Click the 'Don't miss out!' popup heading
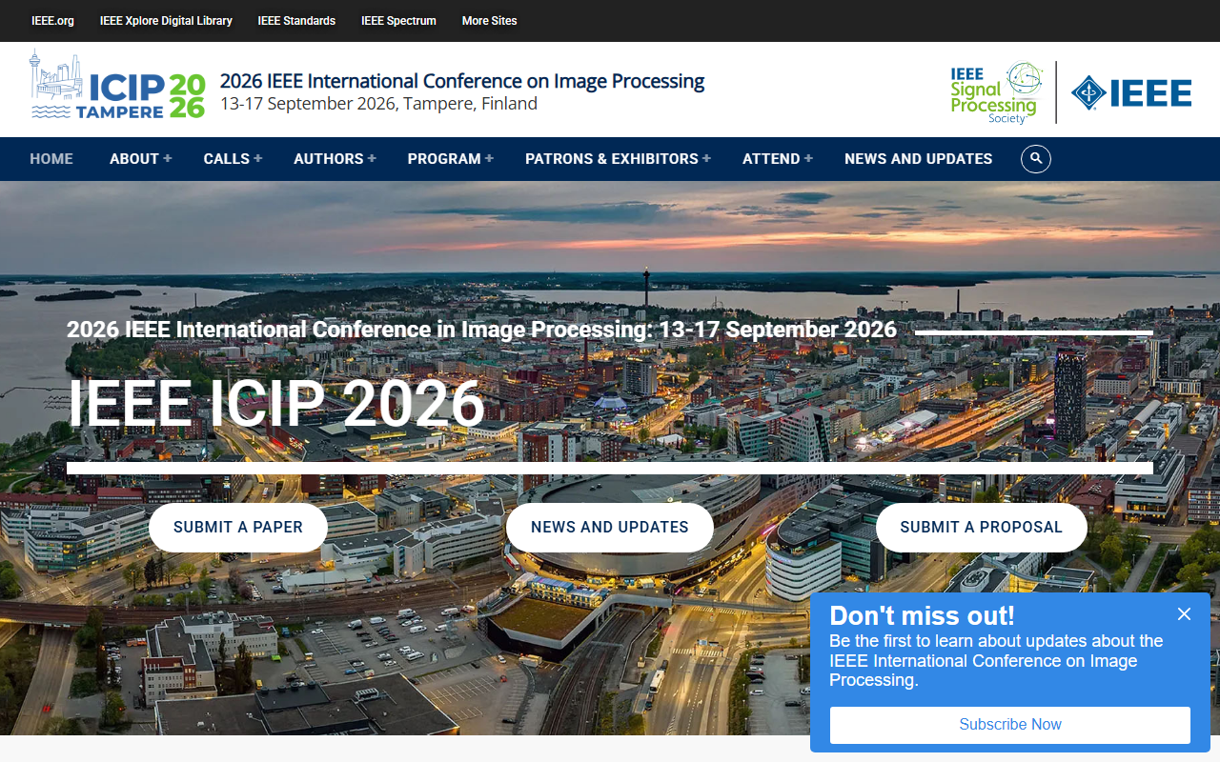 (922, 615)
